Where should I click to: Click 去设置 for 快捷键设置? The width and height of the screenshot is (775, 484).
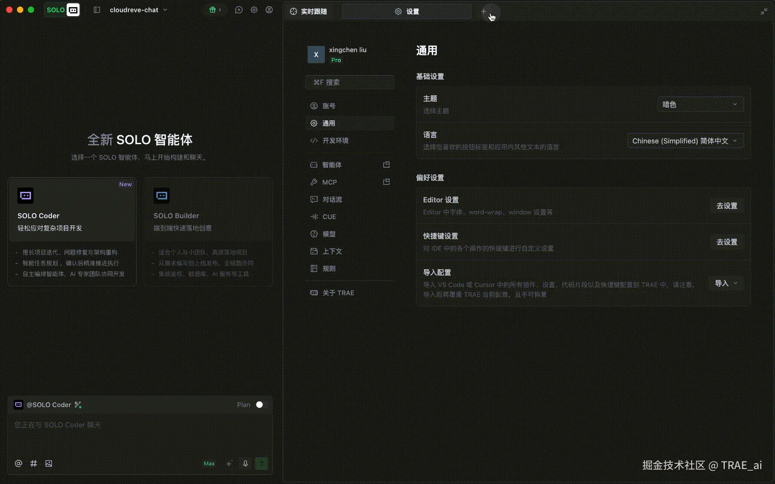click(727, 242)
